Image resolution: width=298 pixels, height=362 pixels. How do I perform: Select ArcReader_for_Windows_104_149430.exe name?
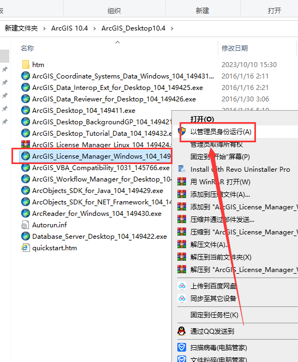point(97,214)
